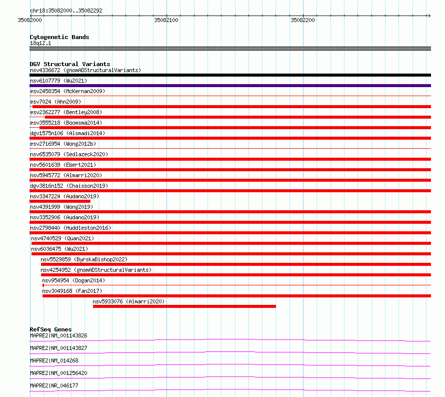Open variant dgv1575n106 (Alsmadi2014)
This screenshot has width=445, height=397.
coord(67,133)
